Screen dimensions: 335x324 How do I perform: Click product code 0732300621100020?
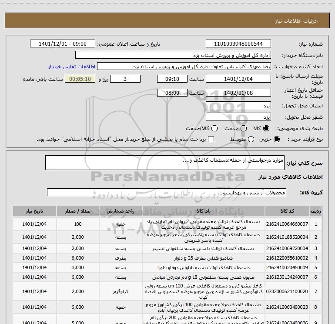pyautogui.click(x=287, y=291)
